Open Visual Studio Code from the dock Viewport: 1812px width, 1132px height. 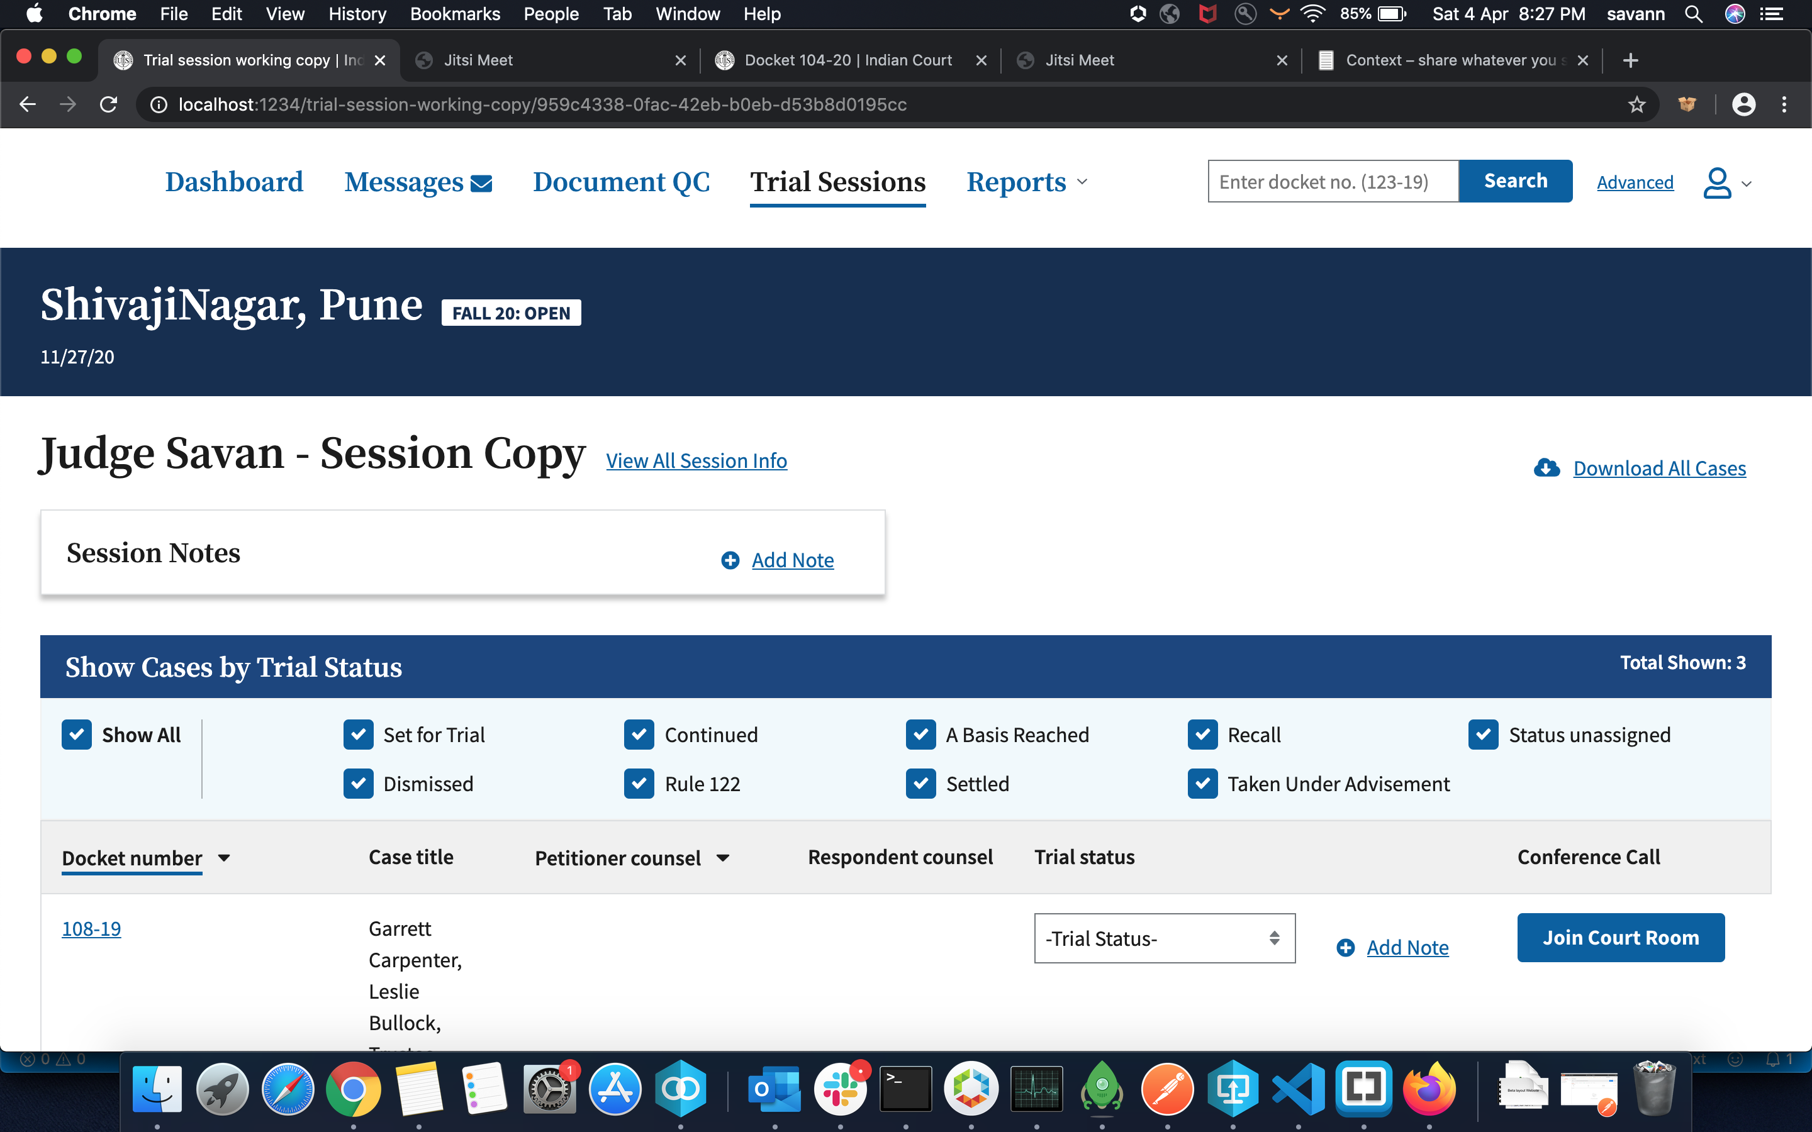1297,1089
